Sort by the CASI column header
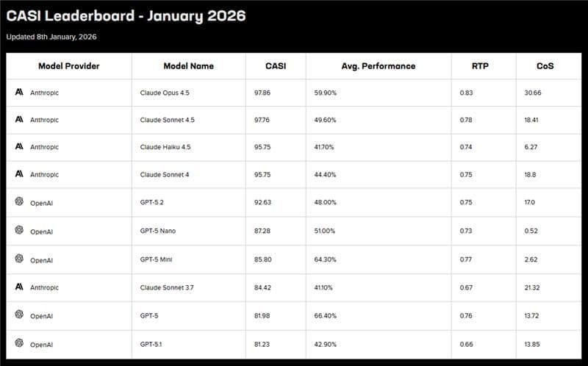 click(276, 66)
